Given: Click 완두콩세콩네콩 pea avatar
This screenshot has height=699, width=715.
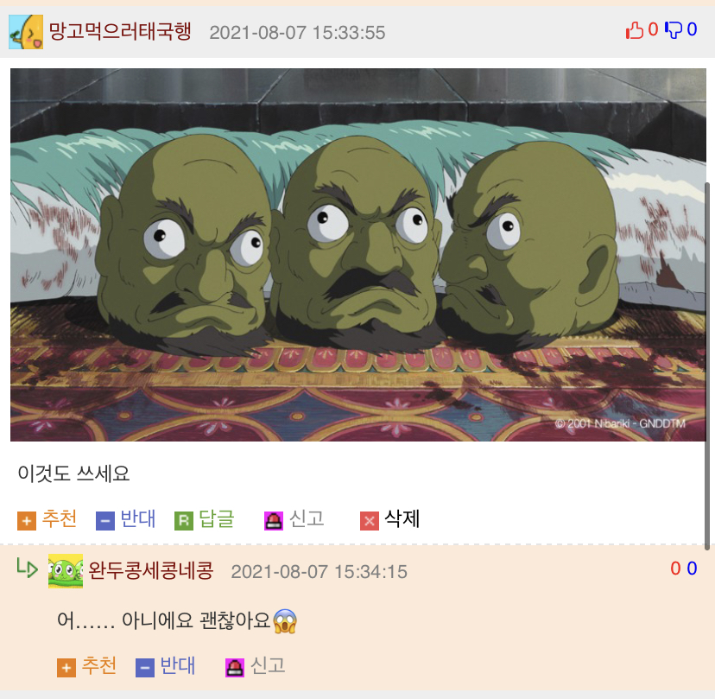Looking at the screenshot, I should click(66, 571).
